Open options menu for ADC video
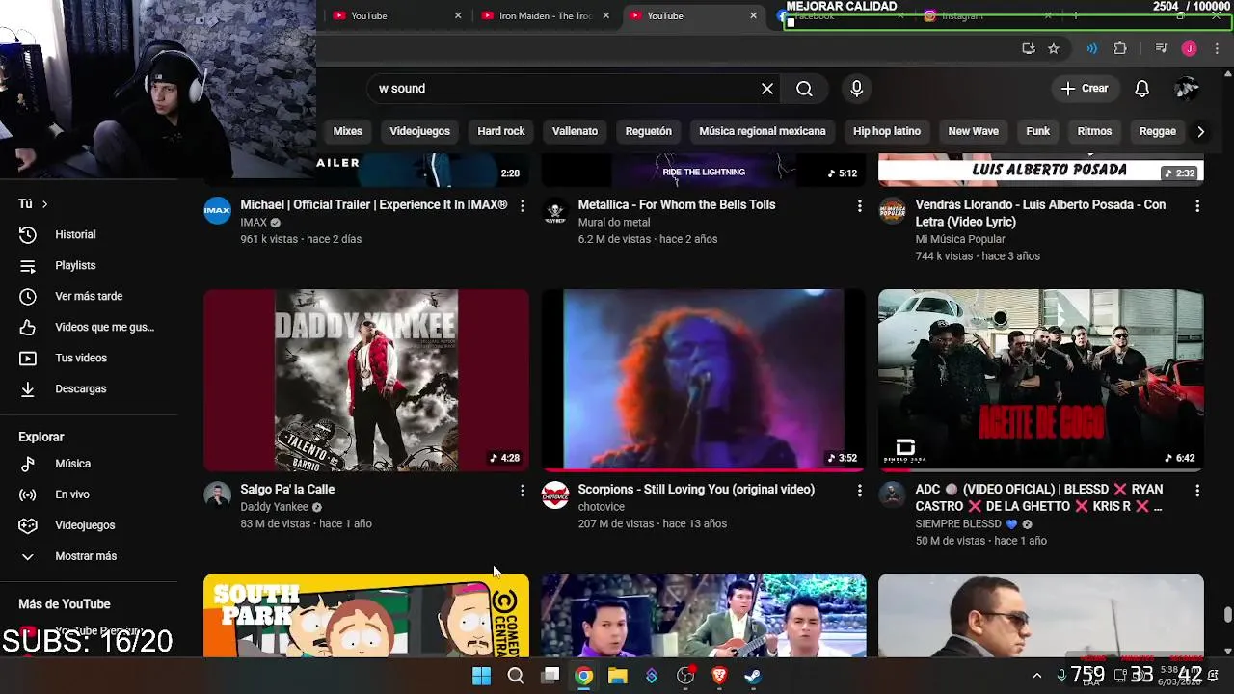The height and width of the screenshot is (694, 1234). pyautogui.click(x=1197, y=491)
